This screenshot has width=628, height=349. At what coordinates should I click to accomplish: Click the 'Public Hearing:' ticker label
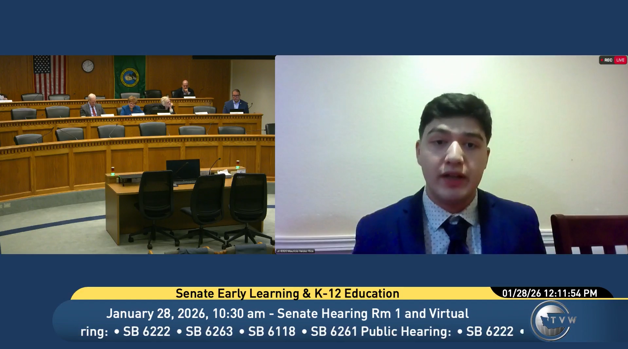[406, 331]
